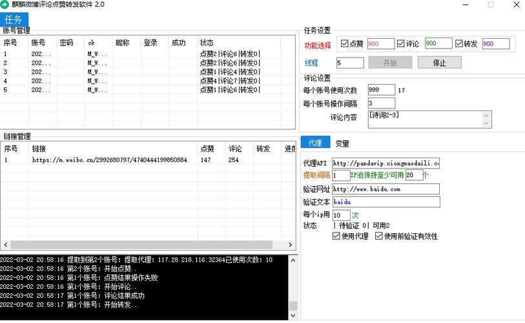Click the 停止 button
This screenshot has width=525, height=323.
pyautogui.click(x=439, y=63)
